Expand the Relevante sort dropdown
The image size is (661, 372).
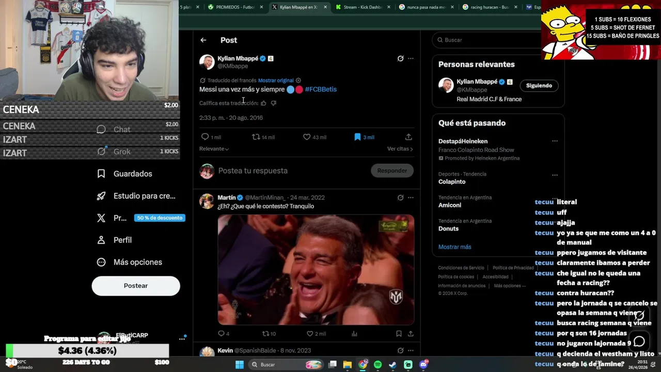pos(214,149)
